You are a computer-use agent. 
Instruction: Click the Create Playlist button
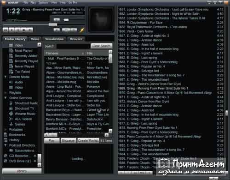[x=88, y=141]
